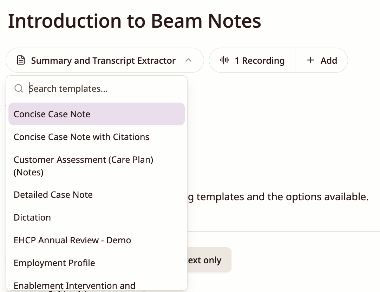Click the Add button
380x292 pixels.
322,60
